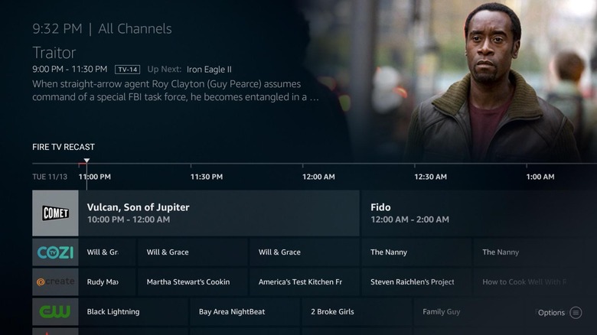Open Martha Stewart's Cooking listing
This screenshot has width=597, height=335.
click(192, 282)
